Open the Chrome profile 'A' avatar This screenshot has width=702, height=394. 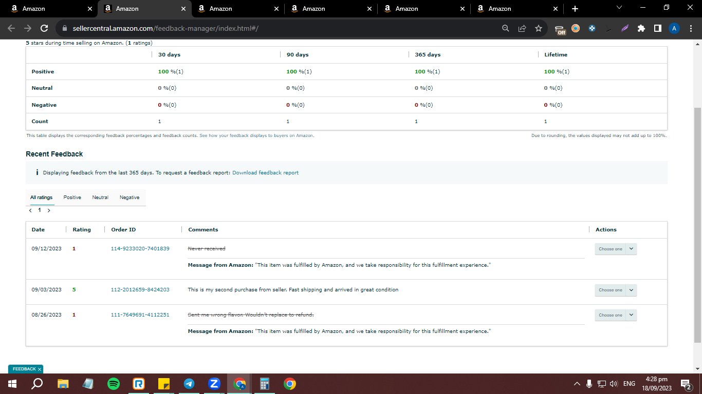pos(674,28)
